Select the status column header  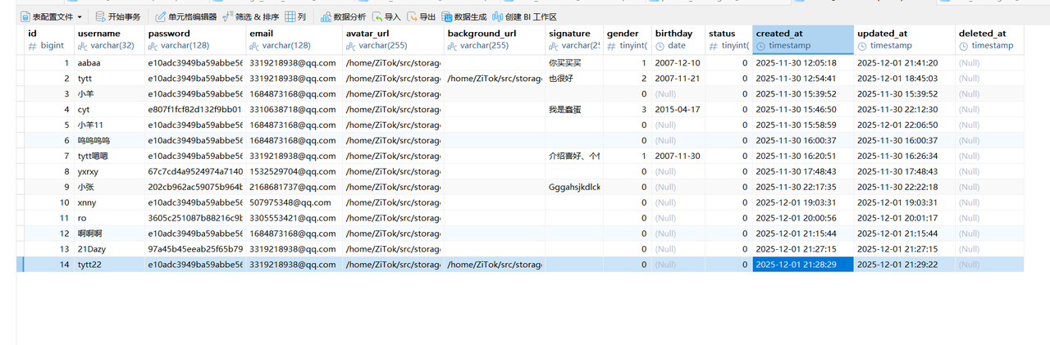728,39
